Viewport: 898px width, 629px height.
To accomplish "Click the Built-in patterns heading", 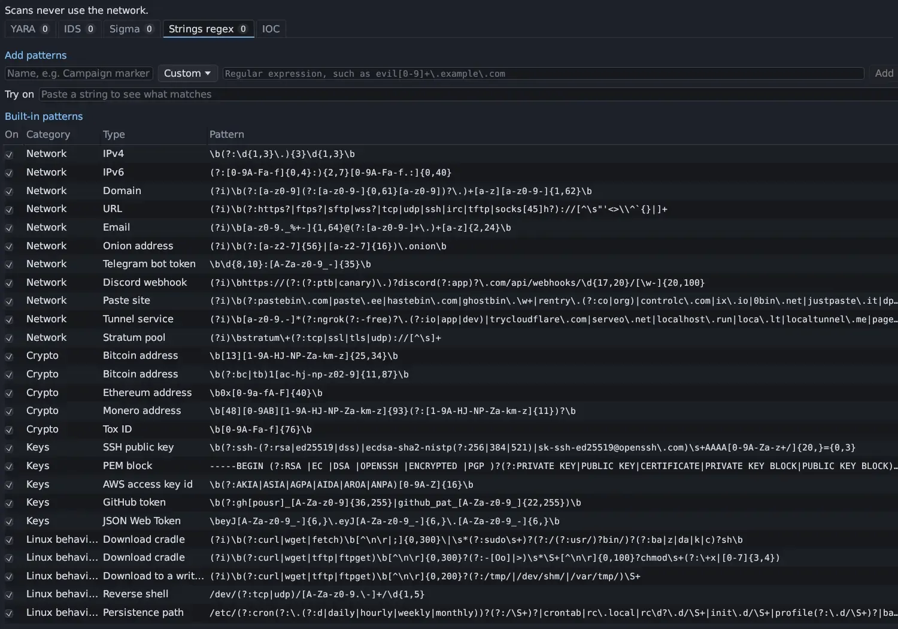I will pyautogui.click(x=44, y=116).
